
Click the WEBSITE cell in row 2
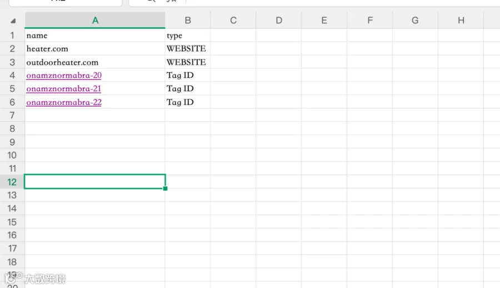(188, 48)
